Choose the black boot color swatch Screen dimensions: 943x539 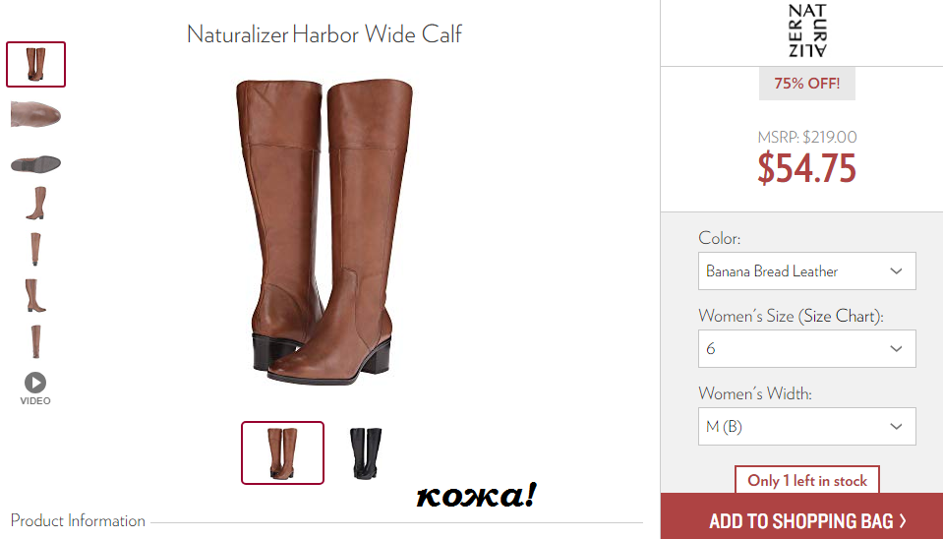coord(366,453)
